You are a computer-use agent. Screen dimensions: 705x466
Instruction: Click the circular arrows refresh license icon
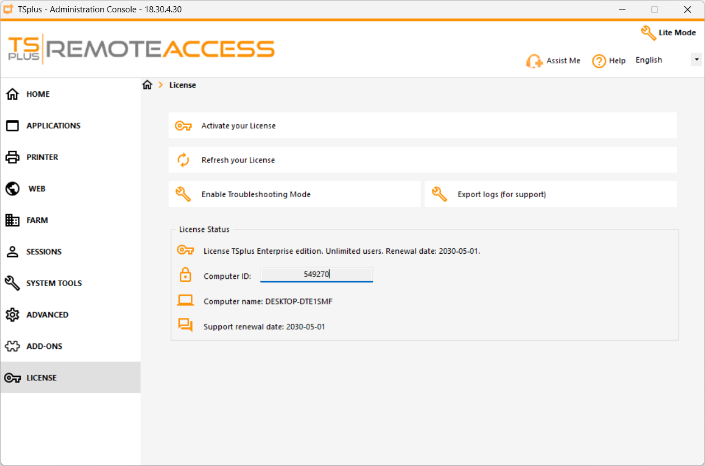pyautogui.click(x=184, y=160)
